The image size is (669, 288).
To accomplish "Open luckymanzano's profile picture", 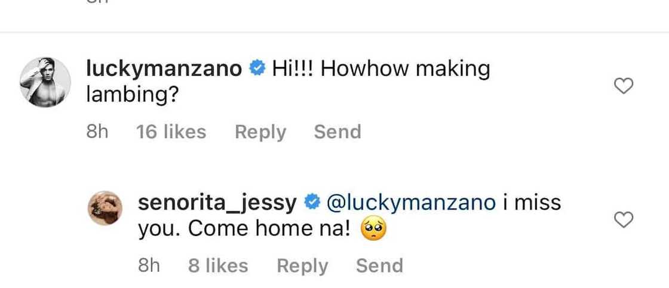I will pos(45,82).
